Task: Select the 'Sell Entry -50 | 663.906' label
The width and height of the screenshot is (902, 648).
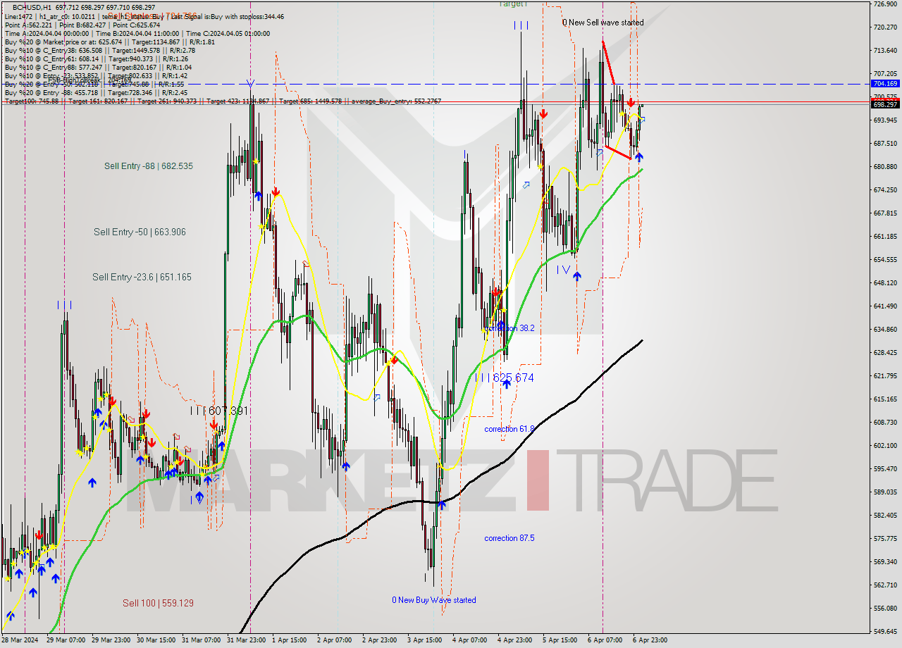Action: [x=140, y=232]
